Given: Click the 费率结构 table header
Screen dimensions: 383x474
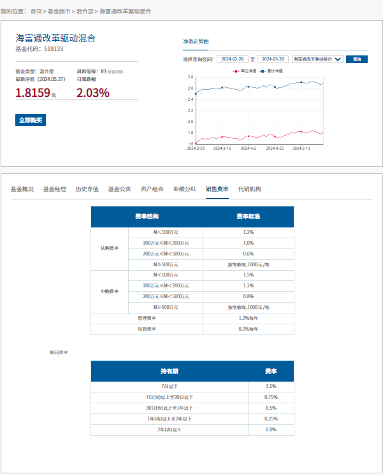Looking at the screenshot, I should [147, 217].
